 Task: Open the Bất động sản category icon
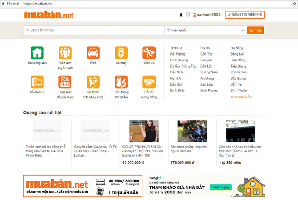pyautogui.click(x=37, y=52)
